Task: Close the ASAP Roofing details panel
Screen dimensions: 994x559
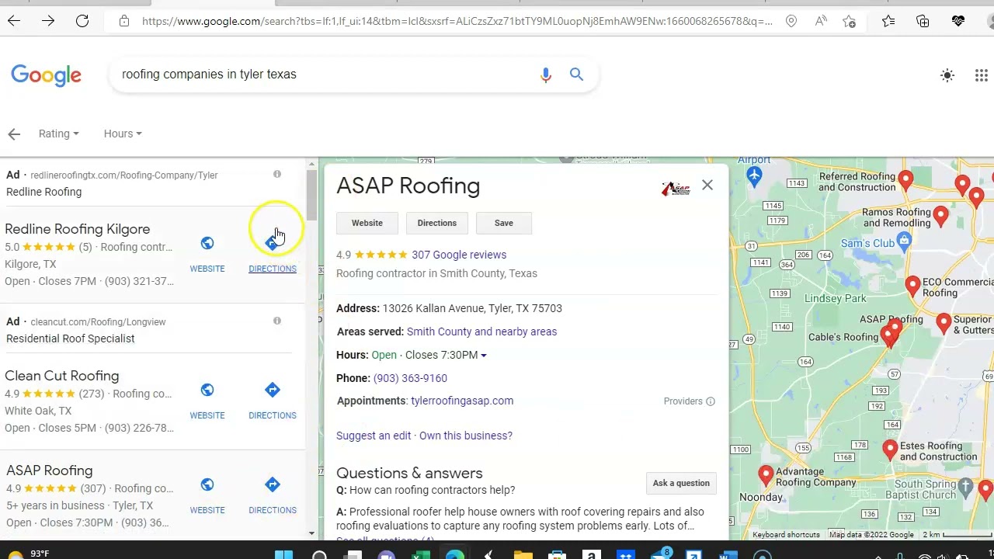Action: (707, 185)
